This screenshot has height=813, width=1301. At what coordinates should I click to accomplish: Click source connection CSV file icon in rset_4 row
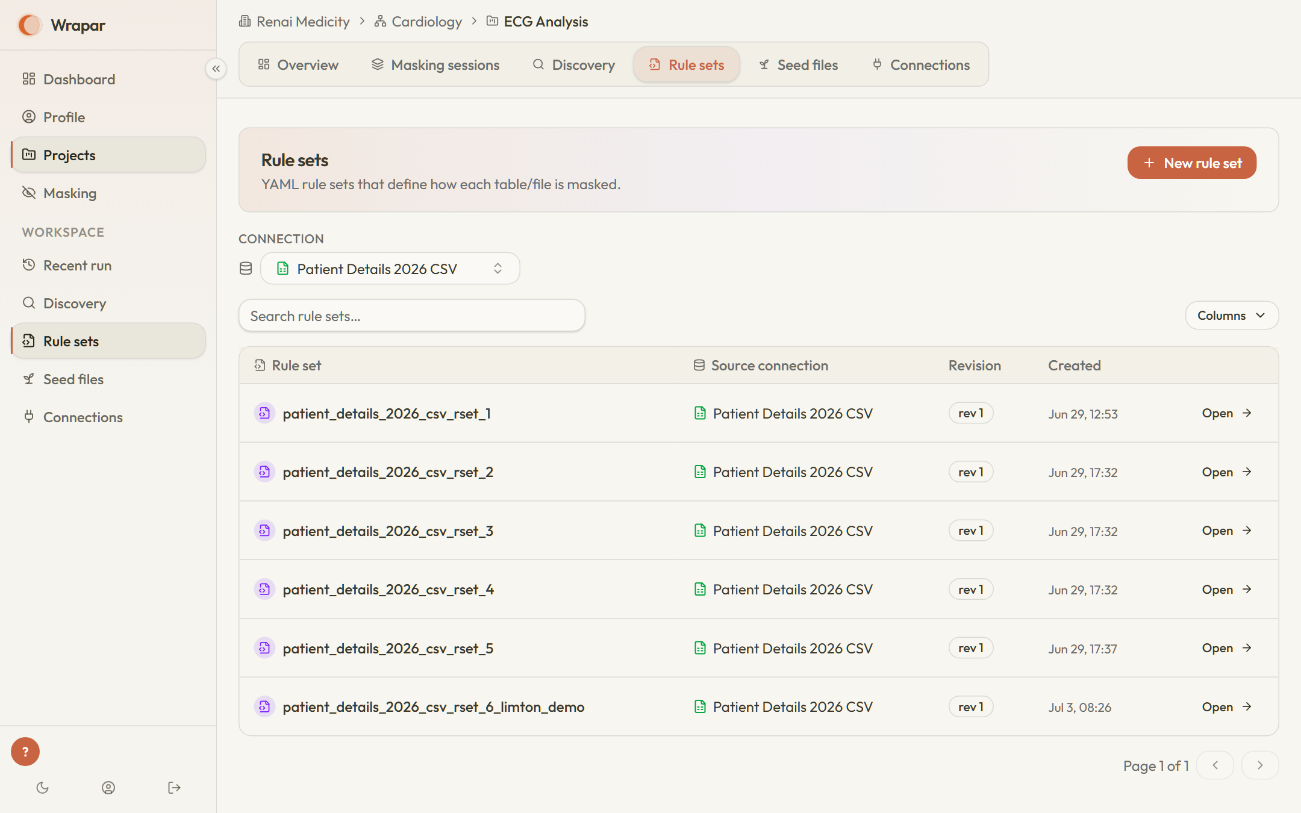[700, 590]
